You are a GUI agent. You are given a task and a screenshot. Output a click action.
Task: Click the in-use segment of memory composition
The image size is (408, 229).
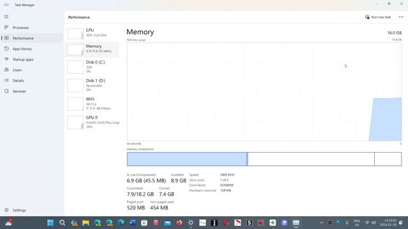coord(187,159)
